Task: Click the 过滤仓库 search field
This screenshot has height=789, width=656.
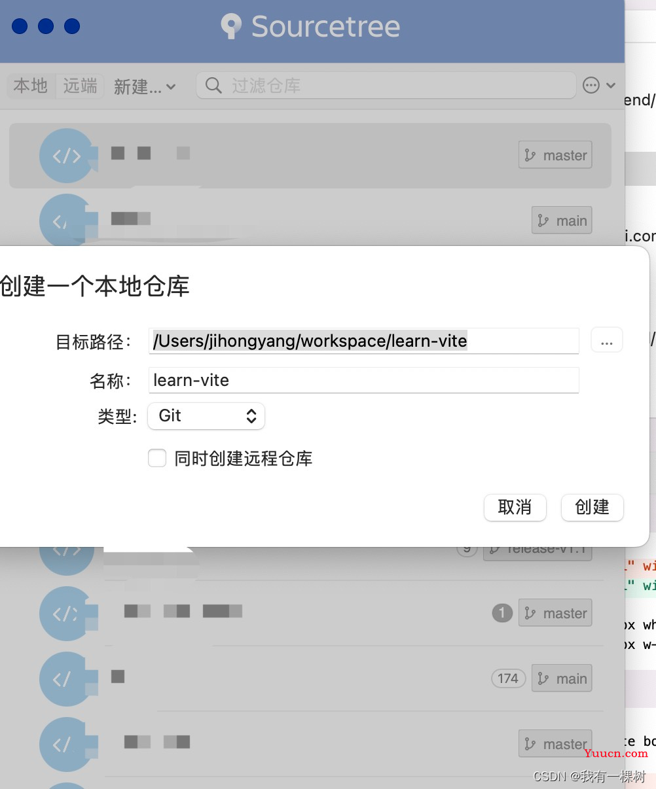Action: pyautogui.click(x=386, y=86)
